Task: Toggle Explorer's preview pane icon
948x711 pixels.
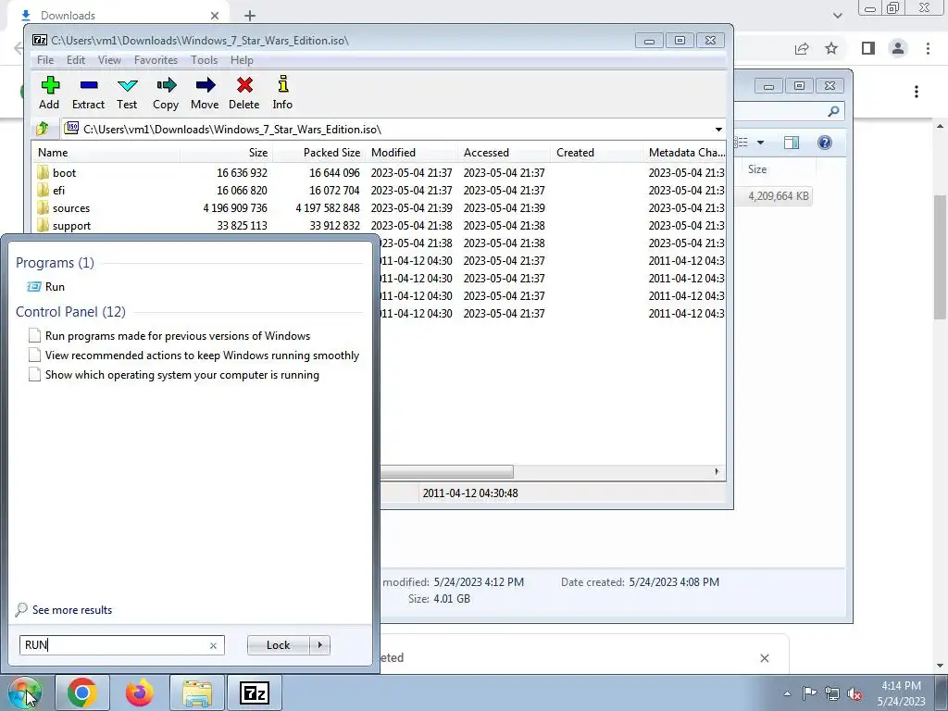Action: pos(791,143)
